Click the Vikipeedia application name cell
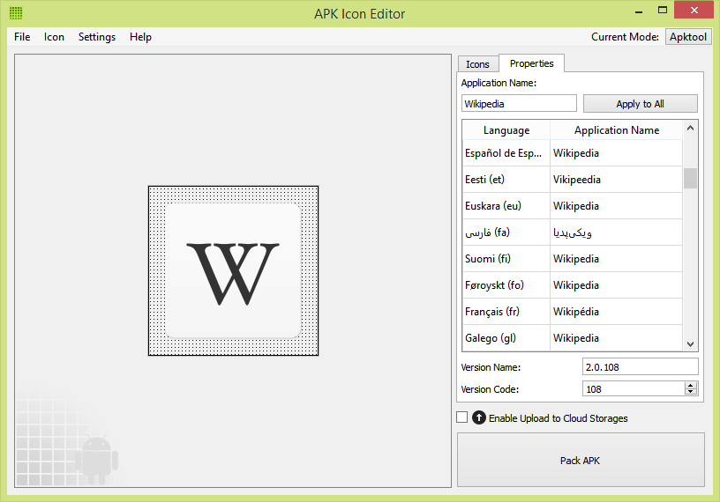Image resolution: width=720 pixels, height=502 pixels. coord(617,180)
